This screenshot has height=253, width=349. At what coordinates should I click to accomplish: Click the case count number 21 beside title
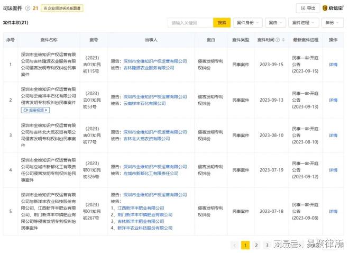[35, 8]
